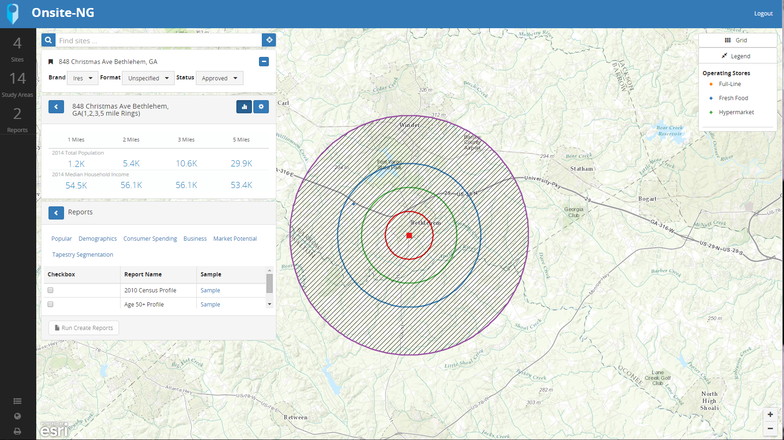Click the Logout link

click(x=763, y=14)
